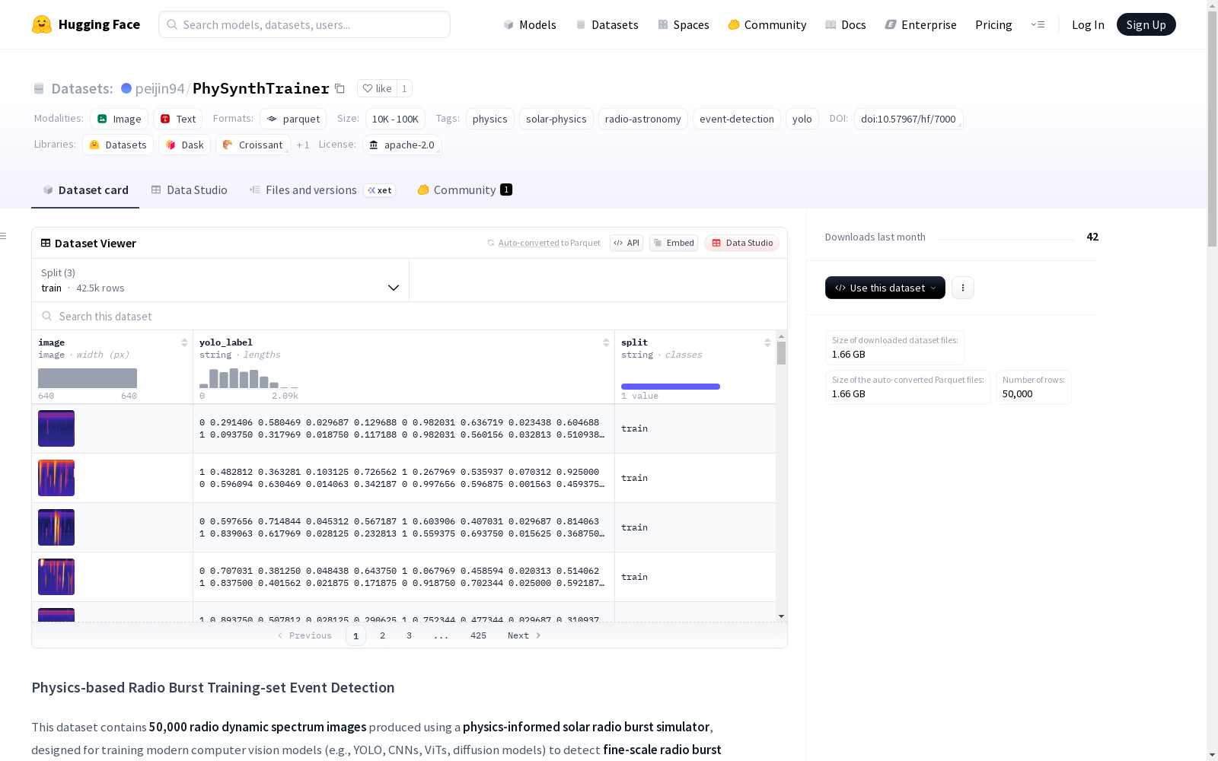Open Community in the top navigation
This screenshot has height=761, width=1218.
(x=767, y=24)
